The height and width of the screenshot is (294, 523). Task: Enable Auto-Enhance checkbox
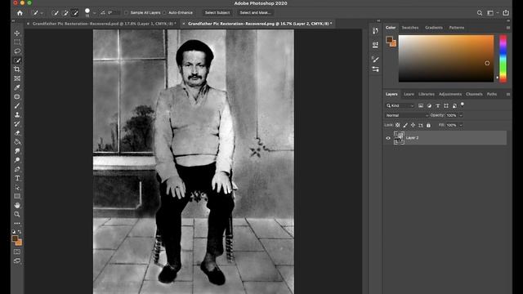click(164, 13)
